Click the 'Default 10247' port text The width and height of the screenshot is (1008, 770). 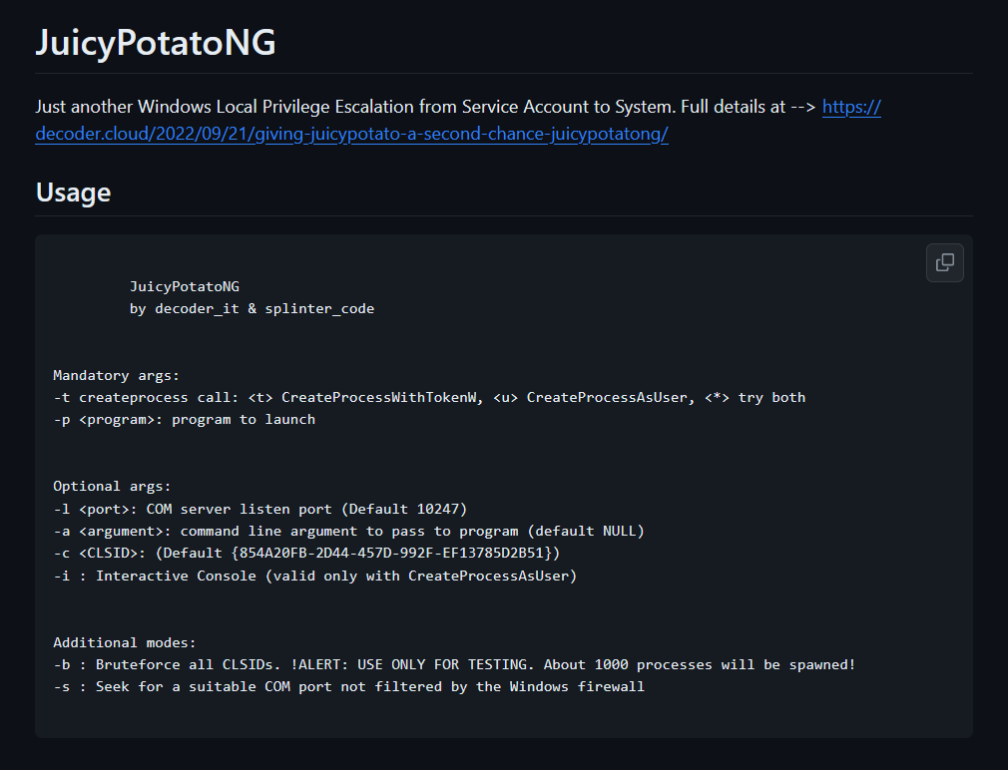click(404, 509)
